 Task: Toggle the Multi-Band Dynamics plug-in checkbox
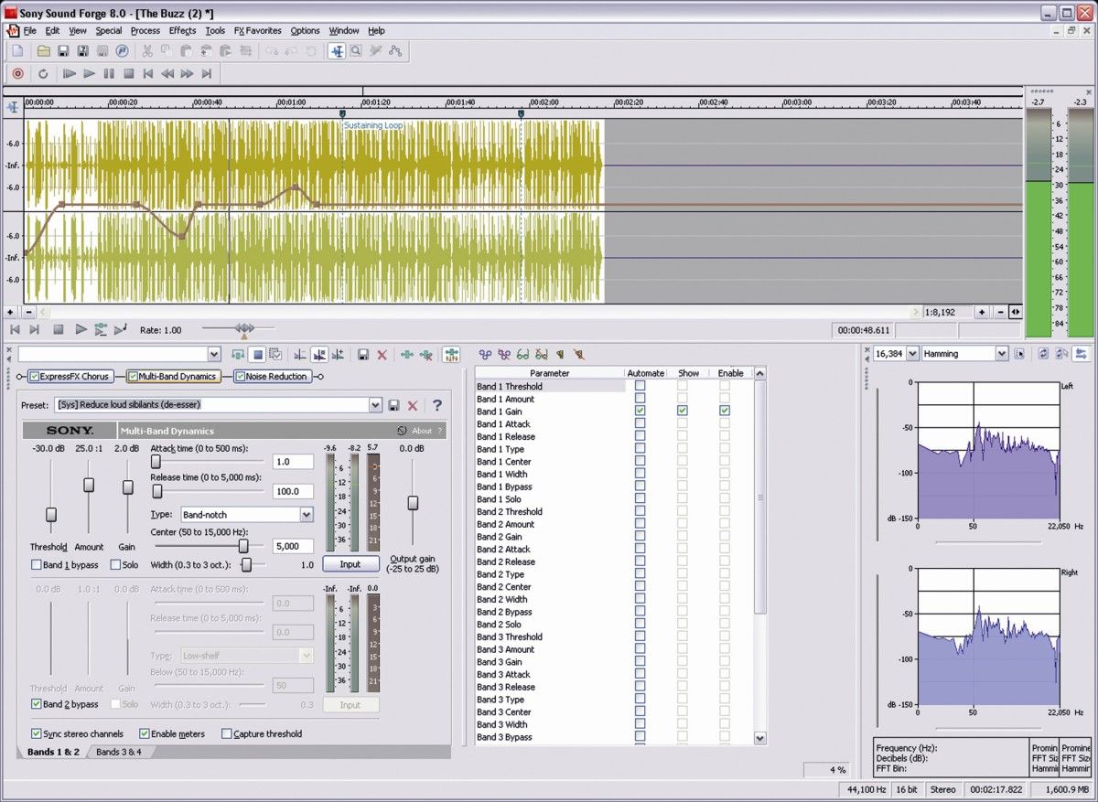133,377
